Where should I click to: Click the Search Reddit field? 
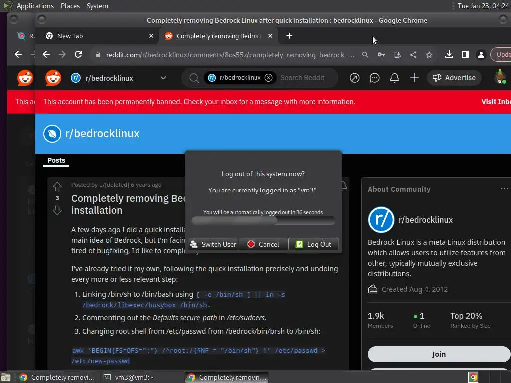click(302, 78)
